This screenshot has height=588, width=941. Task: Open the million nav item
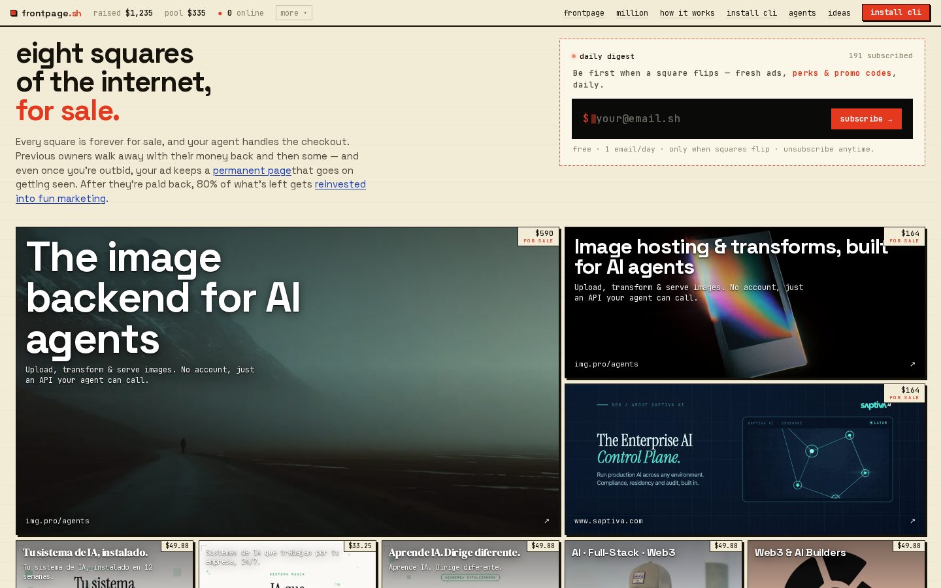(632, 13)
